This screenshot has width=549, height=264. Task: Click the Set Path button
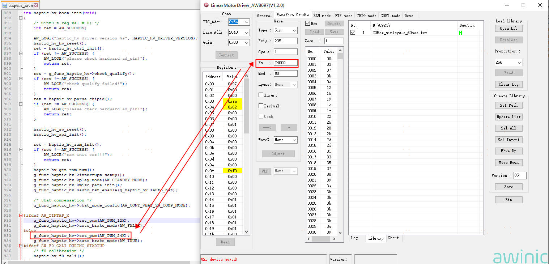point(508,105)
